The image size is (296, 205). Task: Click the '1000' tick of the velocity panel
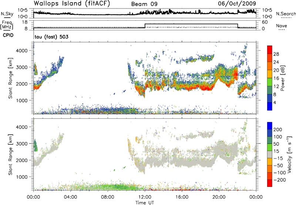21,177
